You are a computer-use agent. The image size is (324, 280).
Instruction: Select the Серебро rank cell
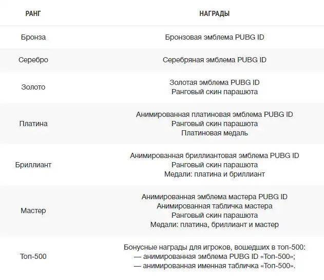(x=33, y=60)
